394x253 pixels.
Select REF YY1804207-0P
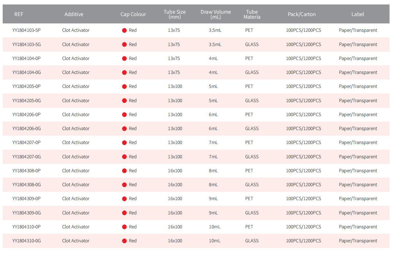26,143
